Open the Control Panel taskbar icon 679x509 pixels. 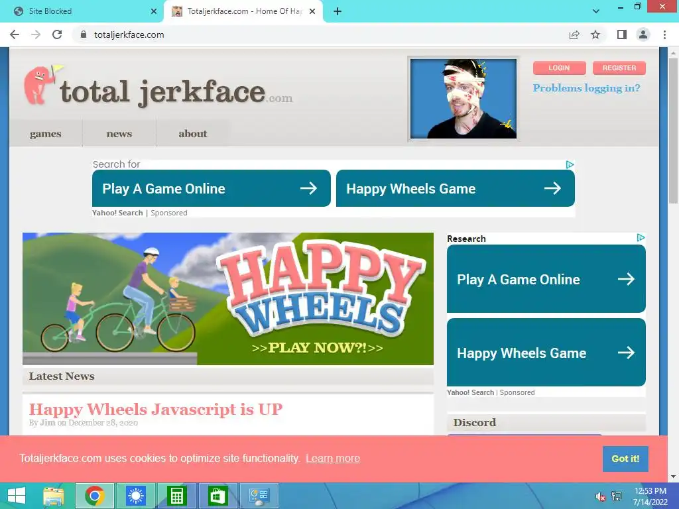tap(259, 496)
